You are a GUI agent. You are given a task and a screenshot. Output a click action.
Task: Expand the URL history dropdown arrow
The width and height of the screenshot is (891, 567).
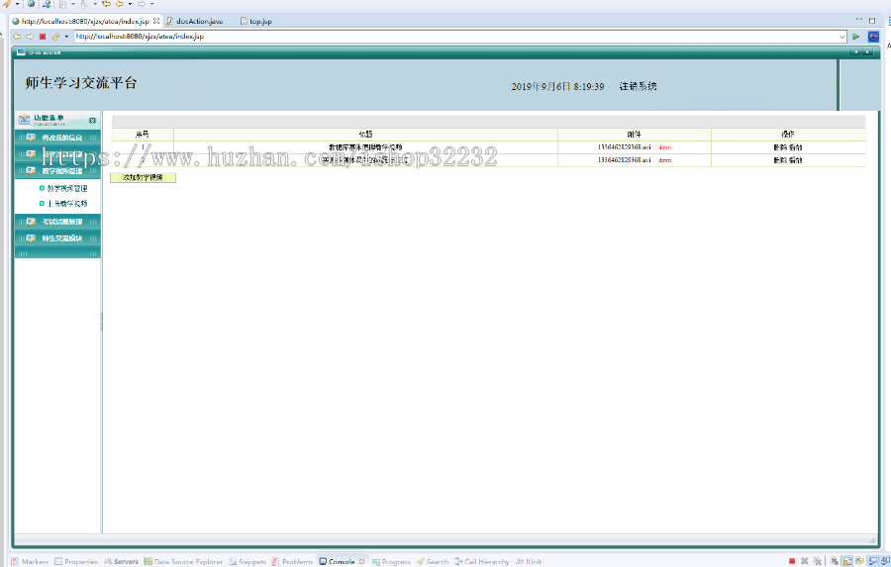click(x=842, y=37)
